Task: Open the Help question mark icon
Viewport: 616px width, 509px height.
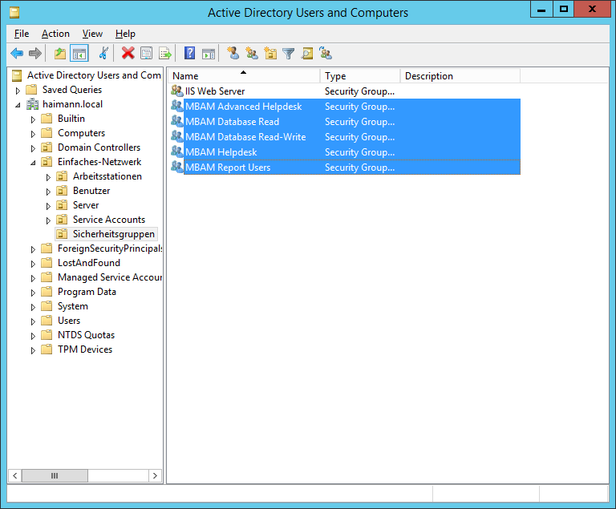Action: tap(190, 53)
